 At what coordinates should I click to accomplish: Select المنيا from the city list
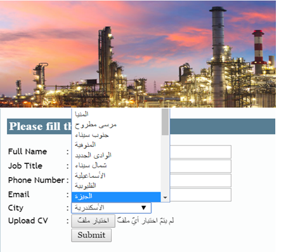pos(116,114)
